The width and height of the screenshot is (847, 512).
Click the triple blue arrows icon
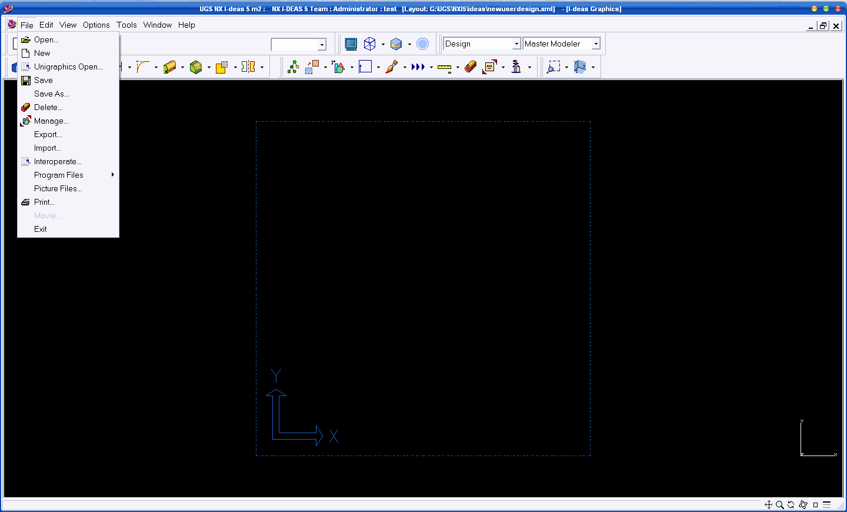click(418, 67)
